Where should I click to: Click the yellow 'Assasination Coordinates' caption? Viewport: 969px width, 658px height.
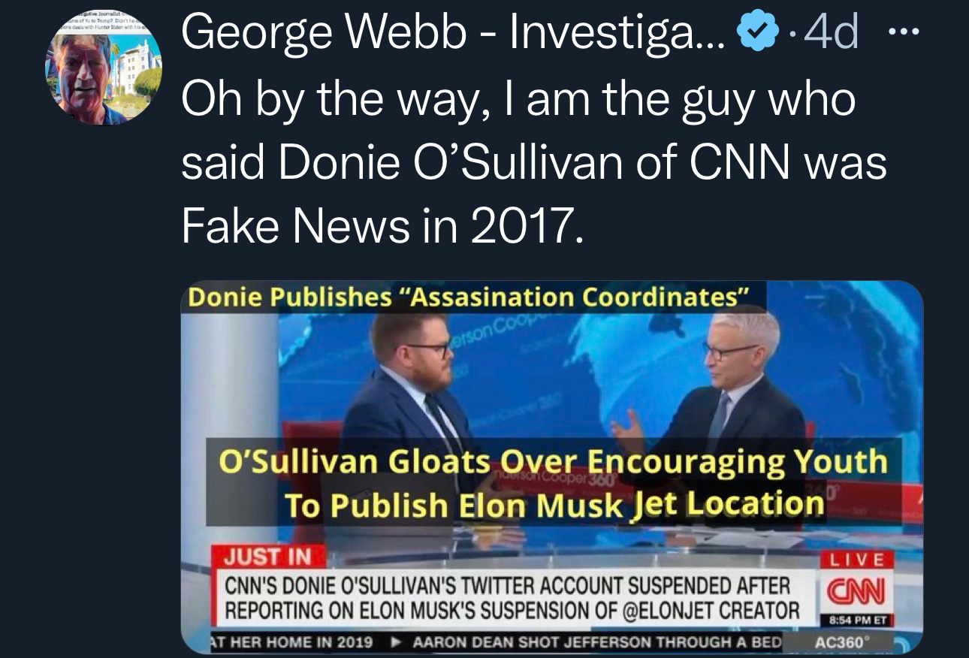(x=470, y=297)
